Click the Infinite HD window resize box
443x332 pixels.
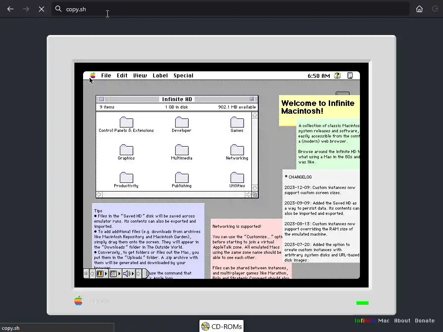[255, 195]
